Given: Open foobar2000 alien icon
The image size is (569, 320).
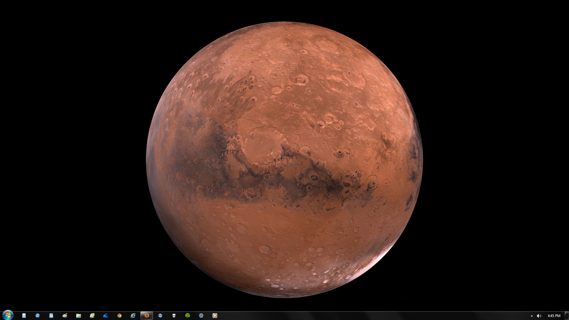Looking at the screenshot, I should click(174, 316).
